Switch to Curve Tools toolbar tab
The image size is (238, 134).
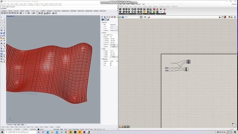tap(57, 11)
